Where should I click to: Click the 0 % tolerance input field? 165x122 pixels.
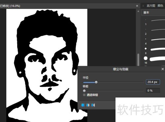[x=153, y=91]
